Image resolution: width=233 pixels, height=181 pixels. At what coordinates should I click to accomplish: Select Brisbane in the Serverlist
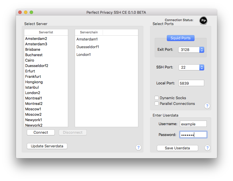pyautogui.click(x=46, y=49)
